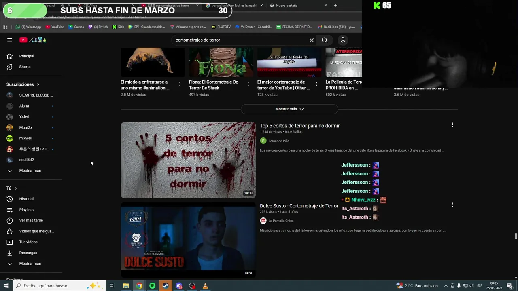The width and height of the screenshot is (518, 291).
Task: Open options menu for the Top 5 cortos video
Action: 452,125
